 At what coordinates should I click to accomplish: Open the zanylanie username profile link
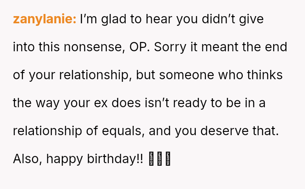pos(44,19)
